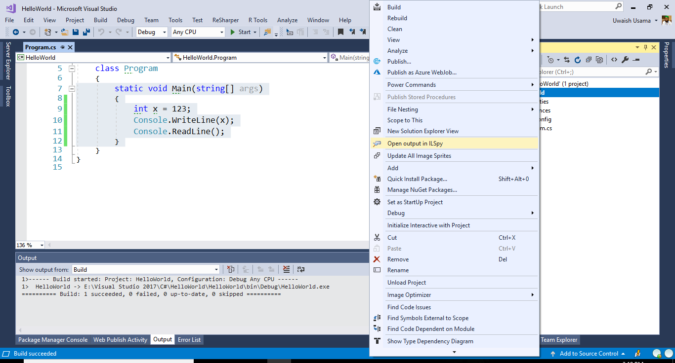Click Uwaish Usama account name
This screenshot has width=675, height=363.
click(x=632, y=21)
